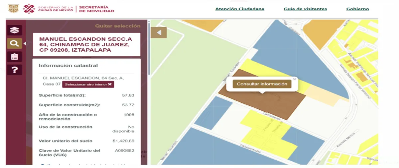
Task: Close the Consultar información map popup
Action: 294,79
